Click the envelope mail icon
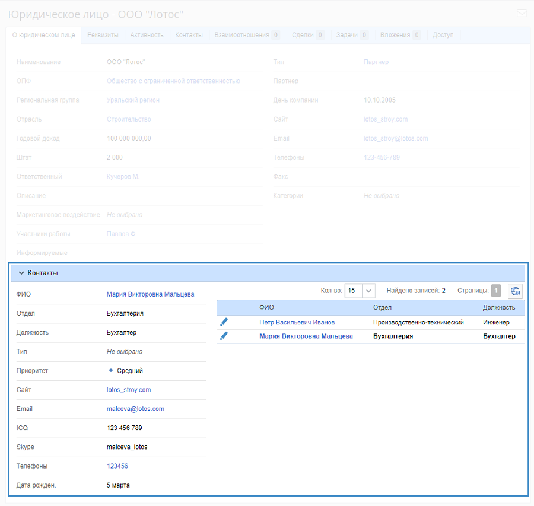Viewport: 534px width, 506px height. (x=522, y=14)
